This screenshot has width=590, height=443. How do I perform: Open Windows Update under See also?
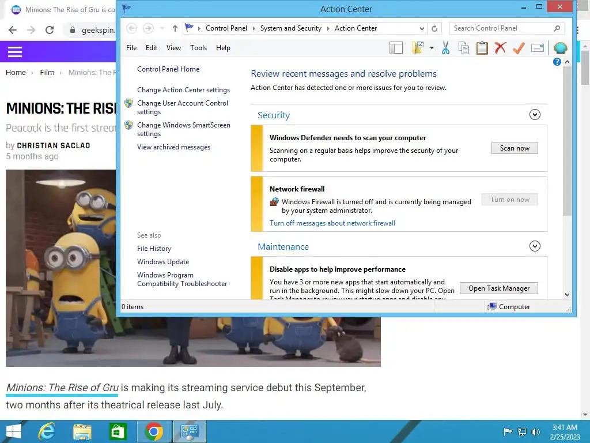[x=163, y=261]
